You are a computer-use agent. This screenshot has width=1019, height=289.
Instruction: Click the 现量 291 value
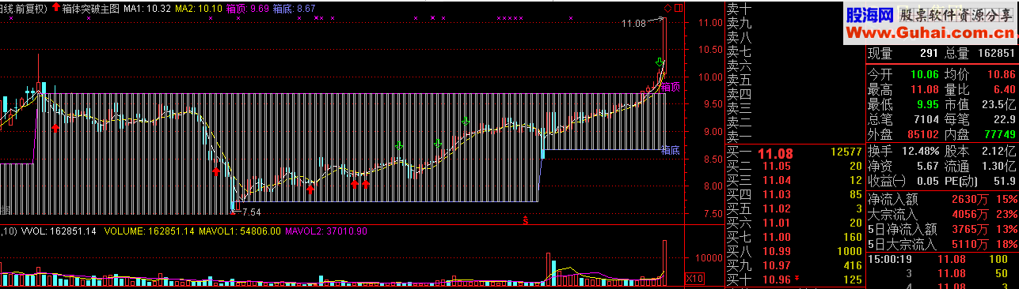tap(929, 54)
